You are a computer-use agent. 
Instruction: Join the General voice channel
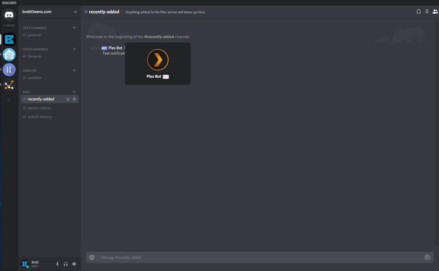tap(50, 56)
